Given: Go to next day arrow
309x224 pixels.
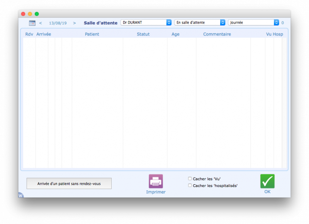Looking at the screenshot, I should [x=74, y=23].
